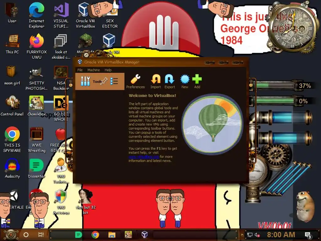321x241 pixels.
Task: Select the Internet Explorer desktop shortcut
Action: tap(36, 15)
